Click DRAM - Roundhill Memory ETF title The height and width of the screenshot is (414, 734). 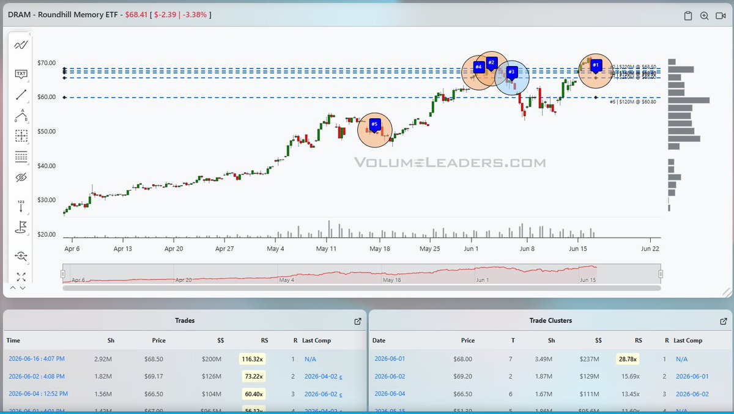64,14
